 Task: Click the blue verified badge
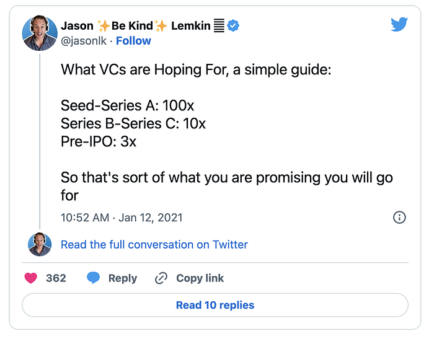click(x=233, y=26)
